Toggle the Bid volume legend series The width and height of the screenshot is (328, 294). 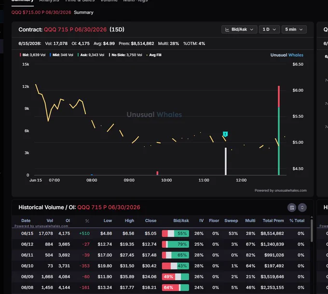(32, 55)
